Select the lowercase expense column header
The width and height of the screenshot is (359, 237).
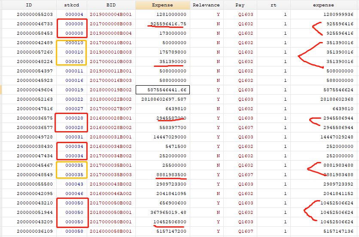(x=323, y=5)
